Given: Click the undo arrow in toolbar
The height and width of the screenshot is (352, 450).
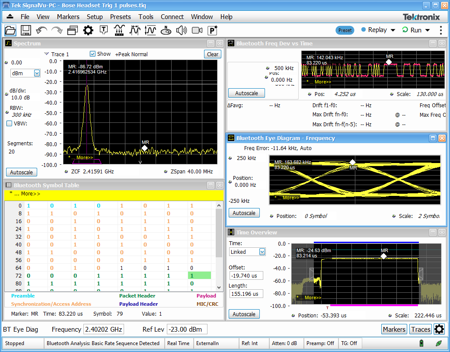Looking at the screenshot, I should click(41, 30).
